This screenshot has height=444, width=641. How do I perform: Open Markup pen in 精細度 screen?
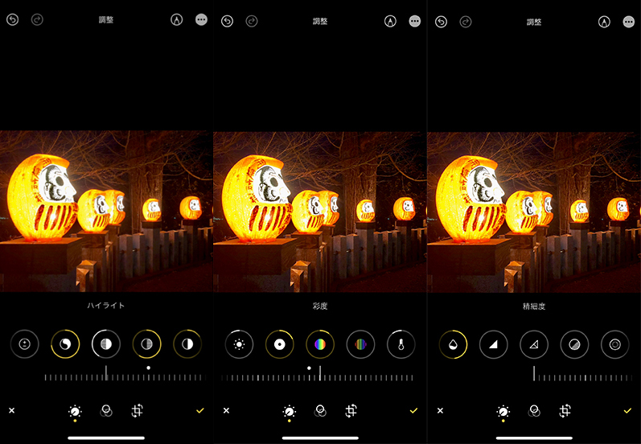(604, 21)
